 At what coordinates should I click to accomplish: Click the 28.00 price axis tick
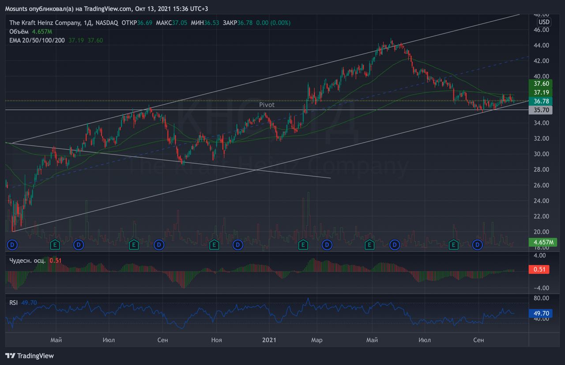click(541, 170)
